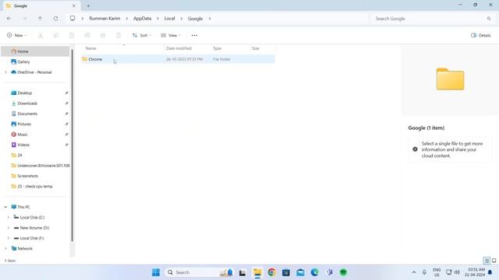
Task: Show hidden system tray icons chevron
Action: click(x=414, y=272)
